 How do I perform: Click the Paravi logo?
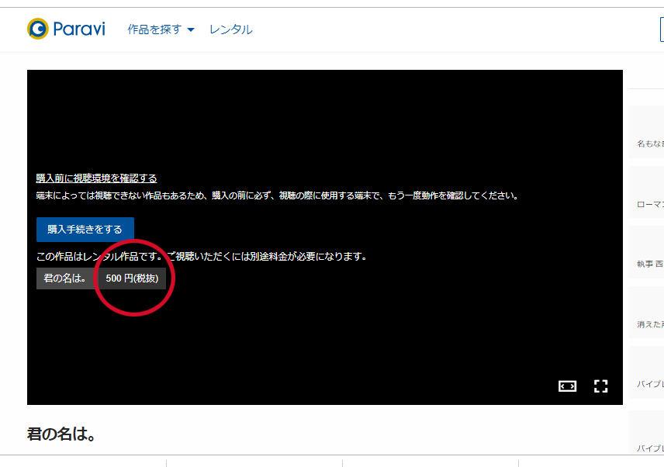coord(66,29)
